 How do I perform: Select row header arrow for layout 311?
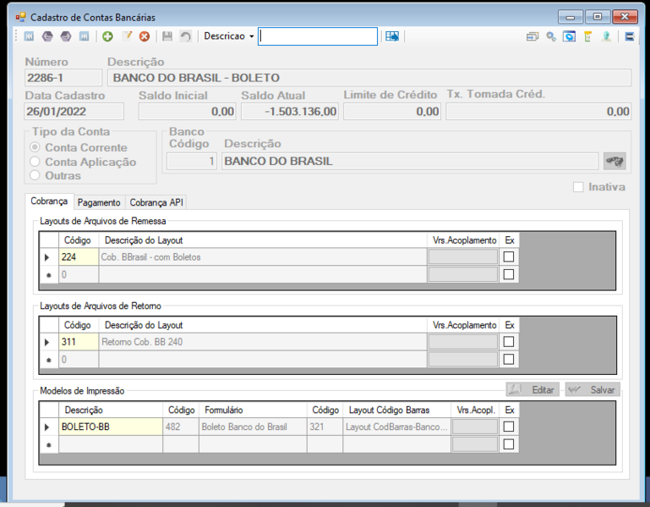click(x=49, y=342)
